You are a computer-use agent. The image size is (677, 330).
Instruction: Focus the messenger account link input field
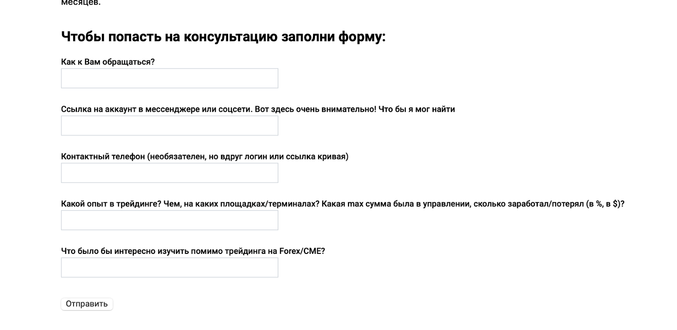pos(169,126)
